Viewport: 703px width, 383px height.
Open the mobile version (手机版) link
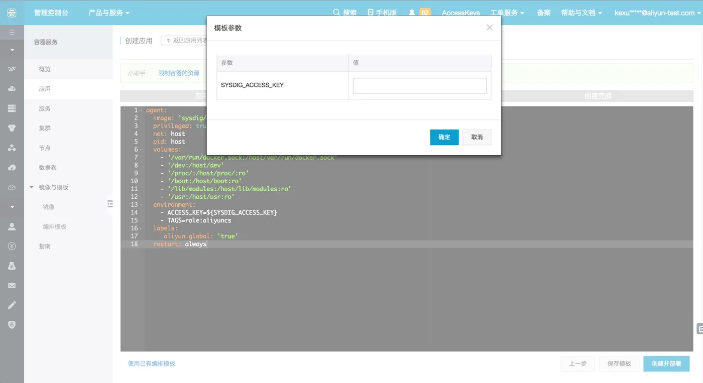(x=382, y=13)
